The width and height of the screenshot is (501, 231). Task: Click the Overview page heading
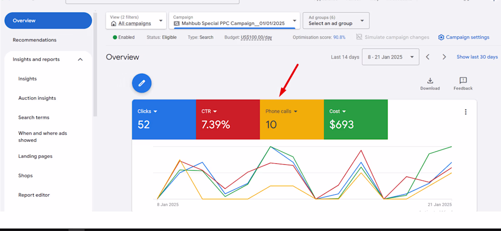pos(123,57)
